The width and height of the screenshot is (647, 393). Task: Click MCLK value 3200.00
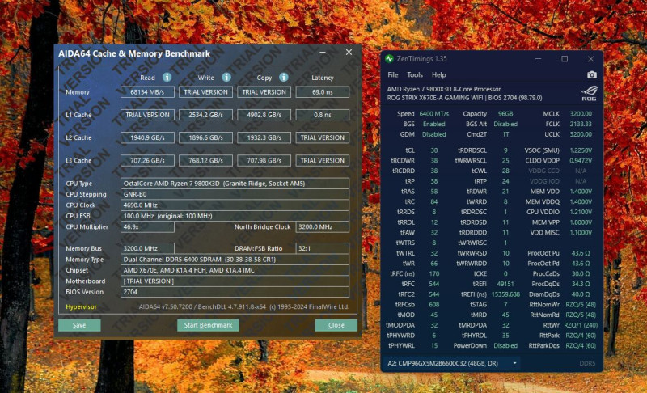coord(581,114)
